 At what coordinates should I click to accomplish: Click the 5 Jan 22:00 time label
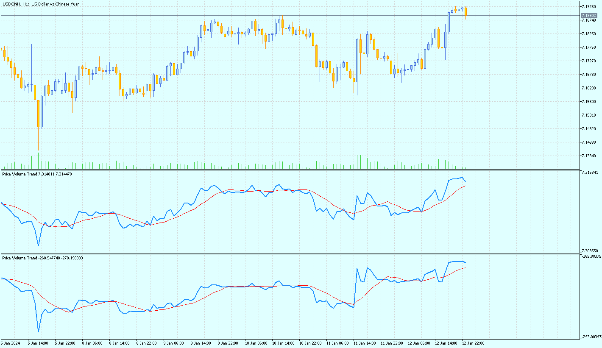[x=65, y=343]
